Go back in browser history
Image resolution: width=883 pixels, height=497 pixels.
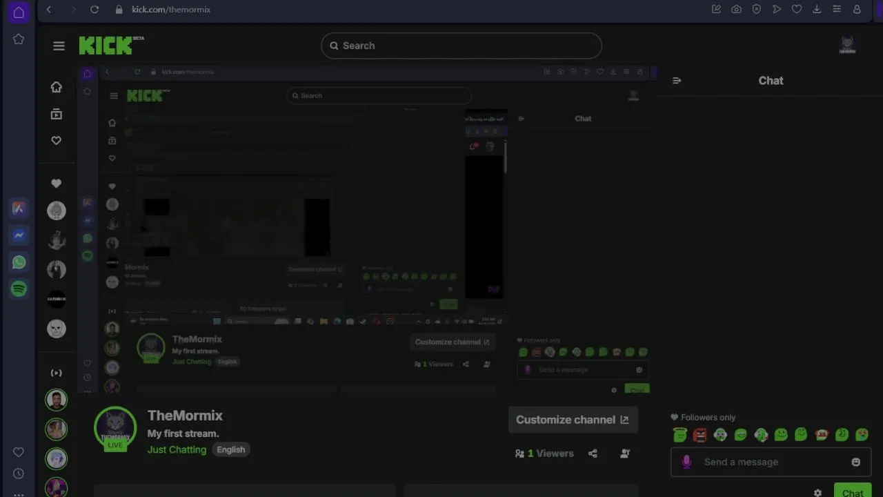point(48,9)
